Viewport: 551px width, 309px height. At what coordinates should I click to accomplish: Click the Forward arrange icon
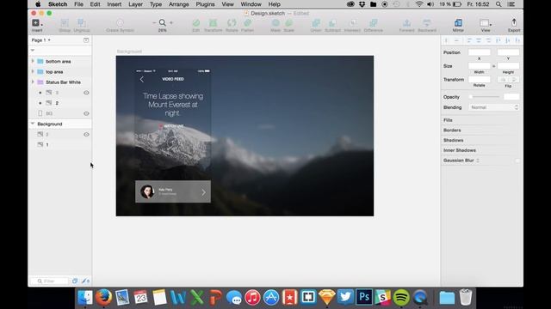406,23
